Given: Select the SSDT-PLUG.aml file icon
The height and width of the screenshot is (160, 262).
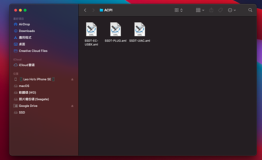Looking at the screenshot, I should point(115,29).
